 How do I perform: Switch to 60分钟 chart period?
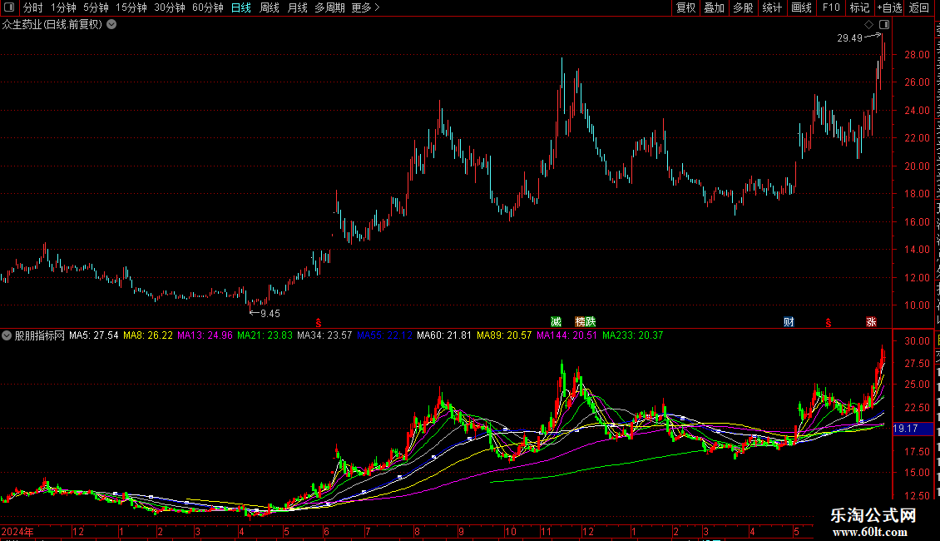207,7
